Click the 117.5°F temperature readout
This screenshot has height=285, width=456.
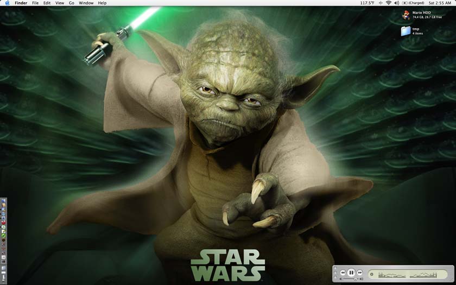click(368, 3)
